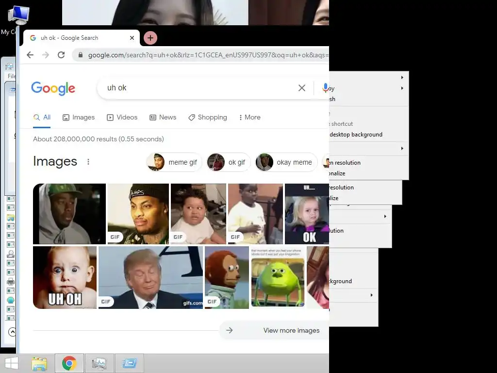Click the 'About 208,000,000 results' text
Image resolution: width=497 pixels, height=373 pixels.
tap(98, 139)
